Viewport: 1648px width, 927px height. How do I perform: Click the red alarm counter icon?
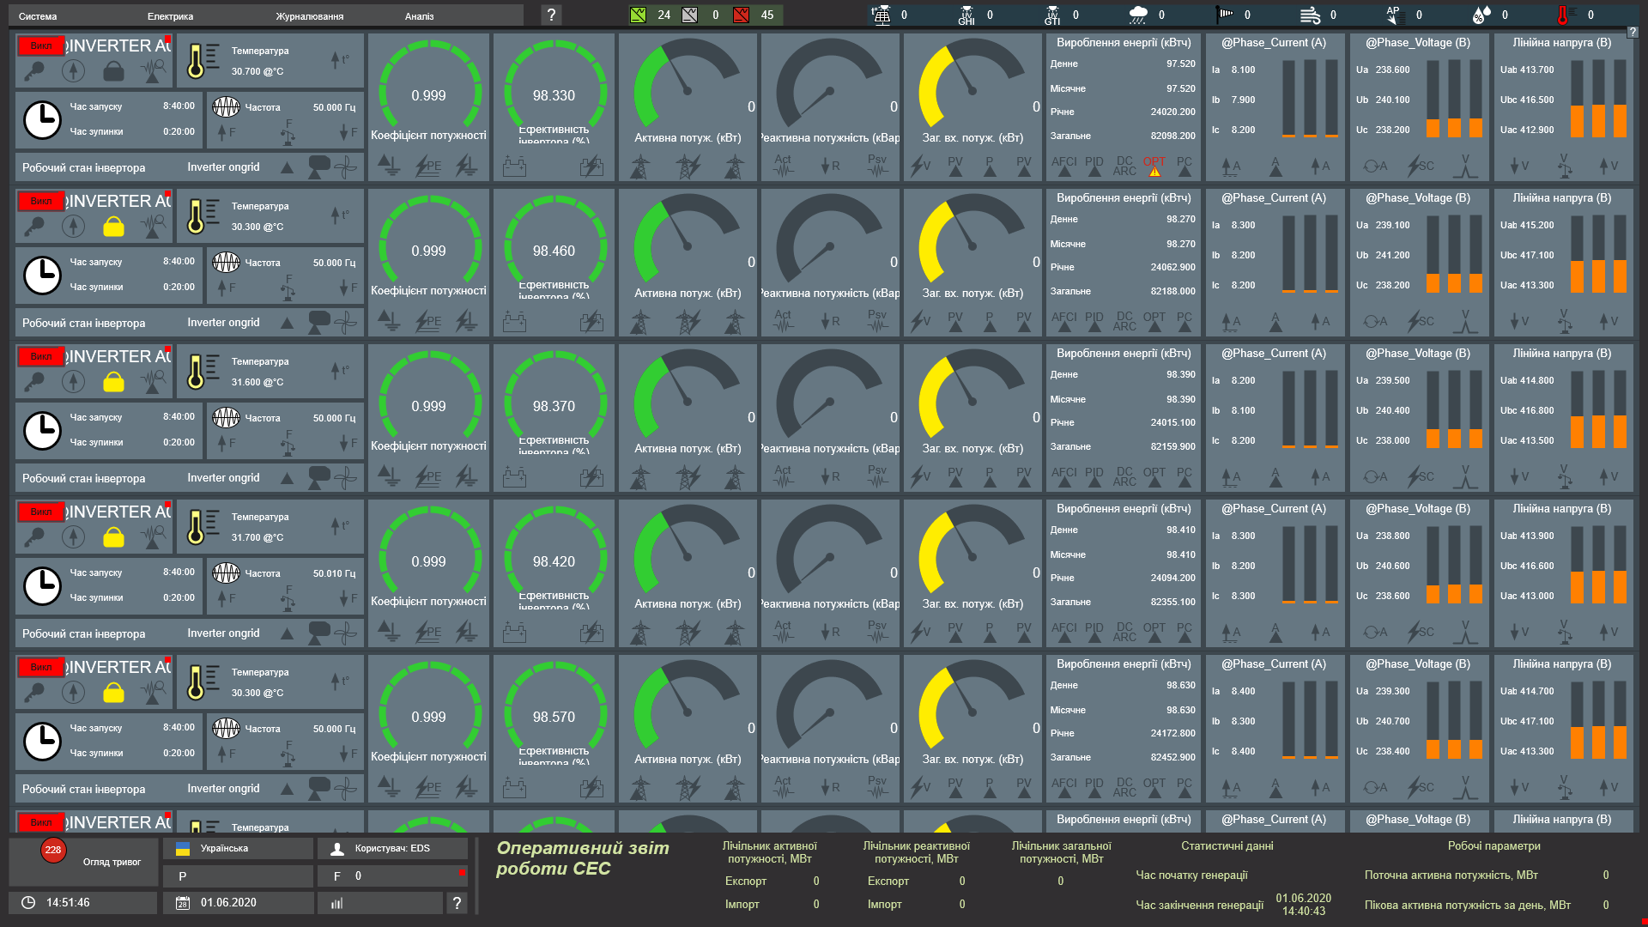pyautogui.click(x=741, y=15)
